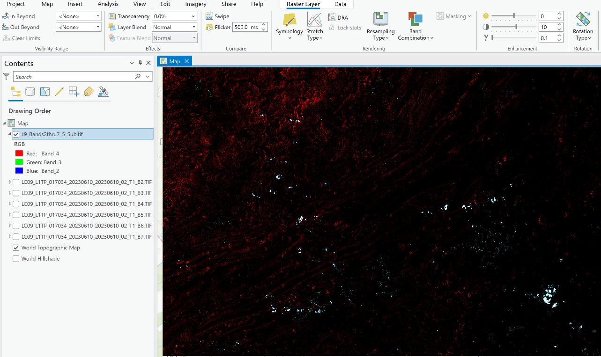Click the Flicker interval value field
The width and height of the screenshot is (601, 357).
tap(247, 27)
